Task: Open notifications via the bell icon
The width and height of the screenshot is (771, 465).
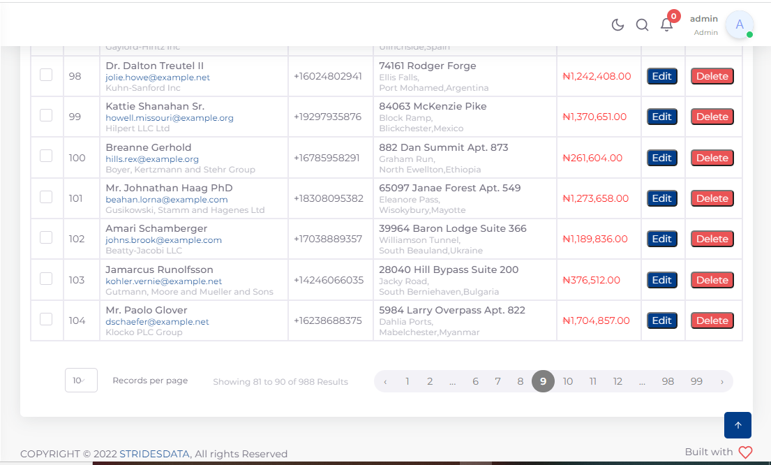Action: click(666, 26)
